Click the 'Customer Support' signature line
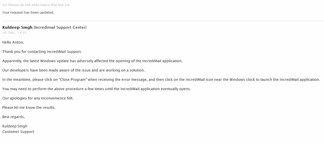The height and width of the screenshot is (143, 324). click(x=18, y=132)
